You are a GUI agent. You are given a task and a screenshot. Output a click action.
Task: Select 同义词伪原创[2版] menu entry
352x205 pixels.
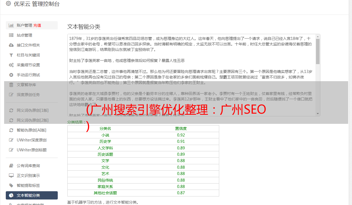32,120
